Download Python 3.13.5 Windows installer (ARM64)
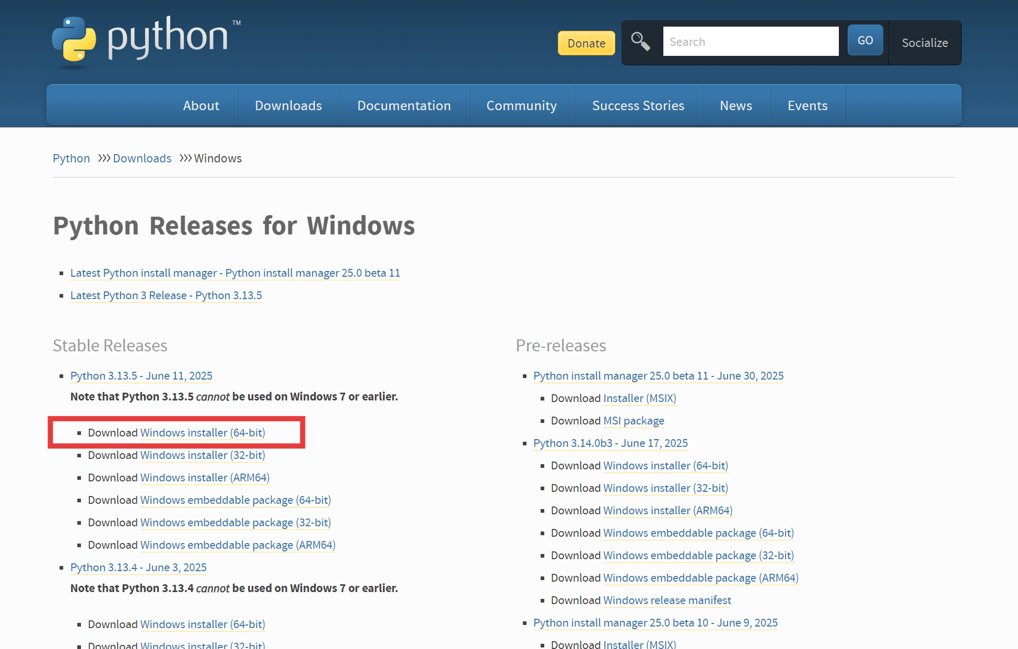This screenshot has width=1018, height=649. 205,478
